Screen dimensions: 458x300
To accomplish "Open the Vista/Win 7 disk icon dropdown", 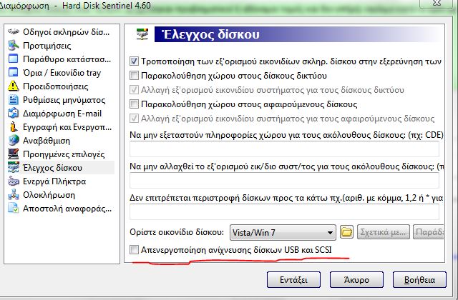I will [x=283, y=232].
